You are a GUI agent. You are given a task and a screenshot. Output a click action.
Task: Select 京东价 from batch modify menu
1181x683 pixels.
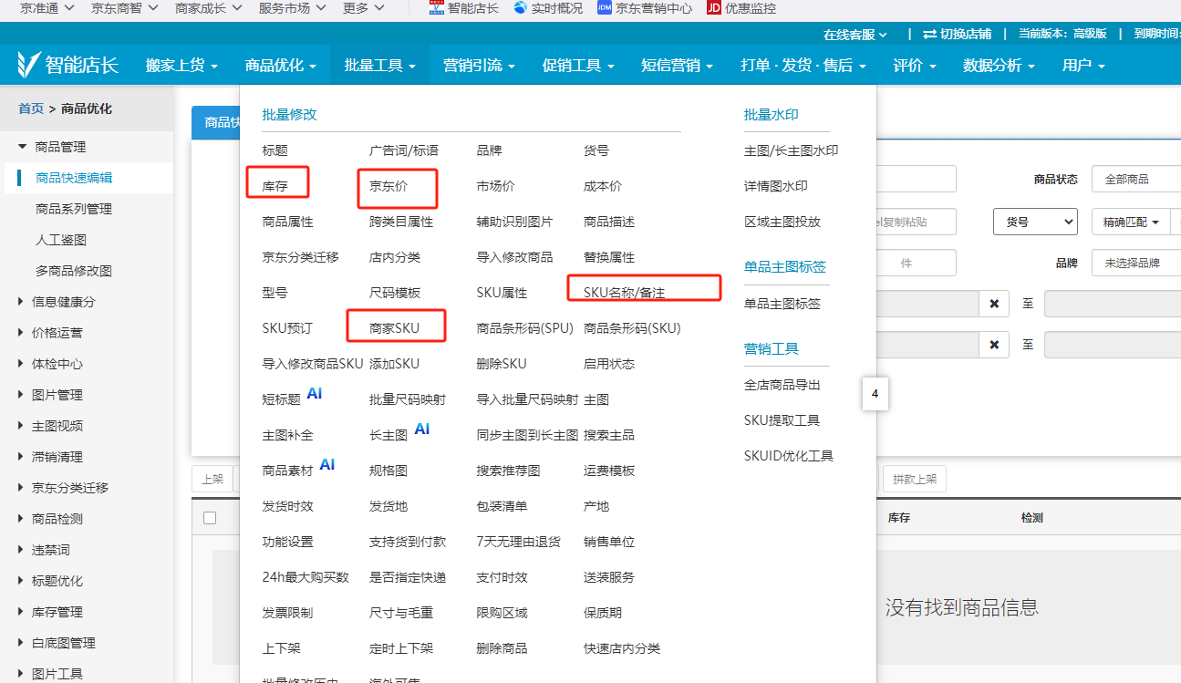388,186
